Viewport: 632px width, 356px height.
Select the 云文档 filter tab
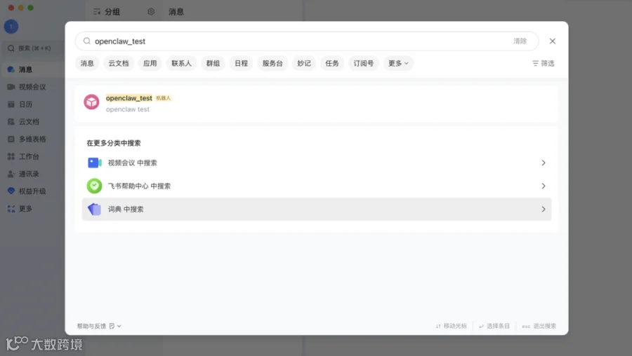click(119, 63)
